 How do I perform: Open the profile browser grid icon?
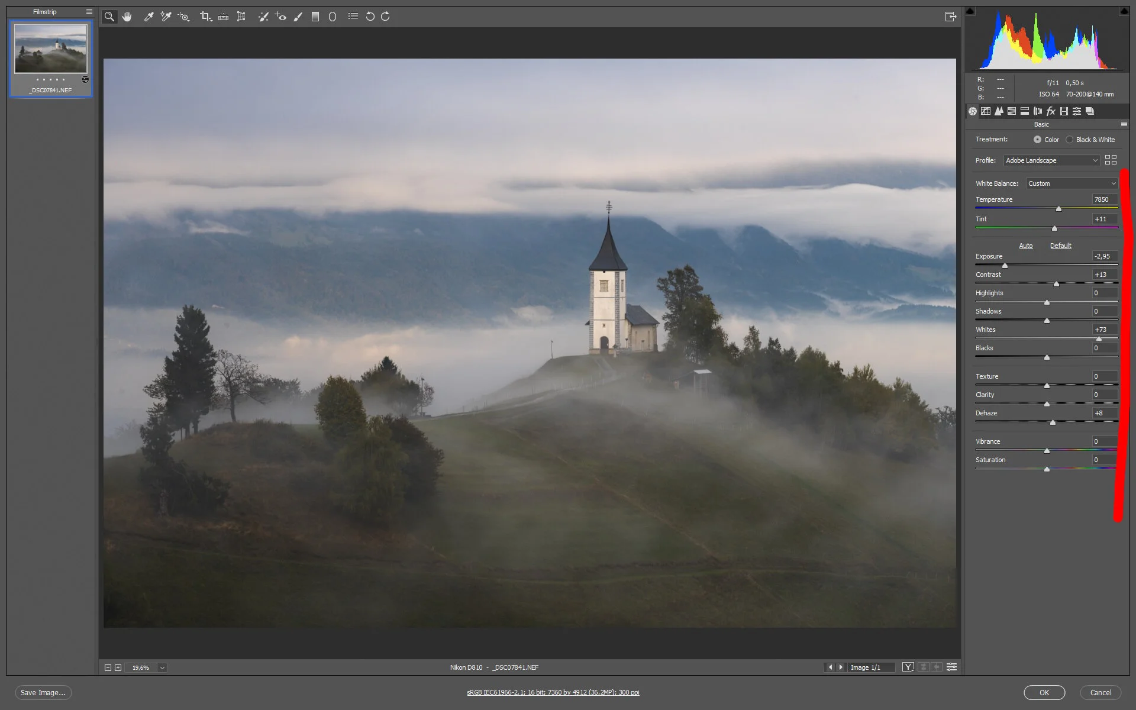(x=1111, y=160)
